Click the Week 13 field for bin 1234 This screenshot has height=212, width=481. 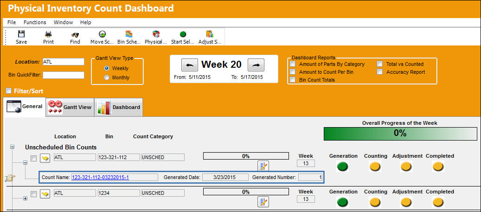[x=306, y=199]
